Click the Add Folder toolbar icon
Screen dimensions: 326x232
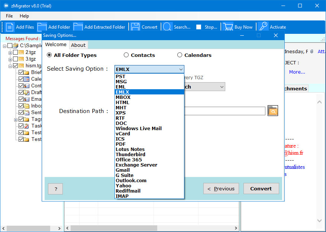42,27
